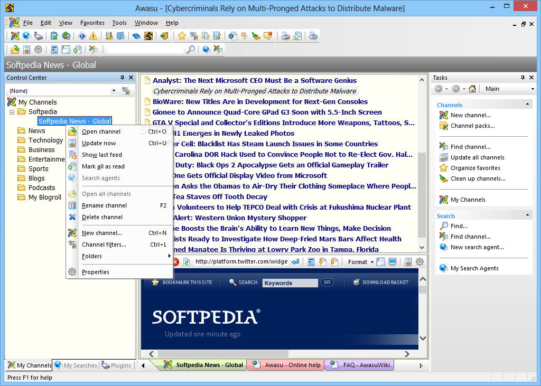Click the URL address field
The height and width of the screenshot is (386, 541).
tap(241, 262)
